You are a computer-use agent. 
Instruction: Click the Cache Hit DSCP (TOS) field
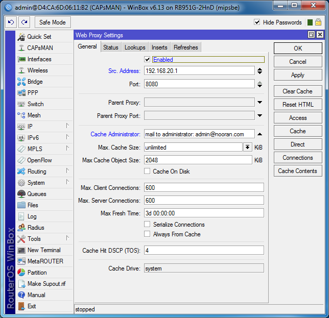click(204, 250)
